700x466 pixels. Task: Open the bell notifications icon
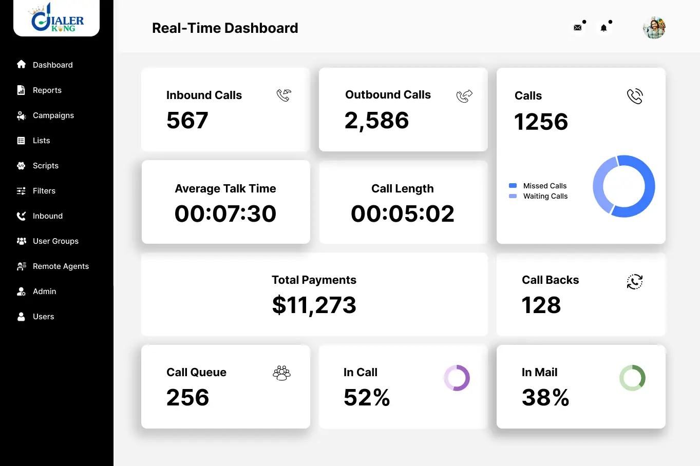click(603, 28)
